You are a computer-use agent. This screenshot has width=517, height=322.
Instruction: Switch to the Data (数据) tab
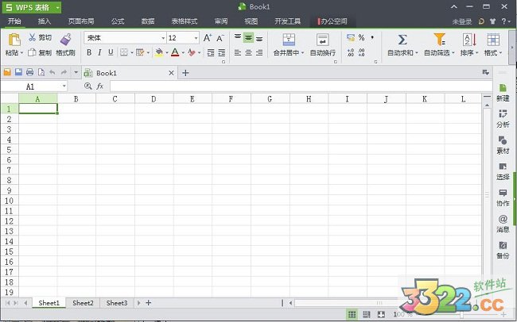(x=148, y=21)
